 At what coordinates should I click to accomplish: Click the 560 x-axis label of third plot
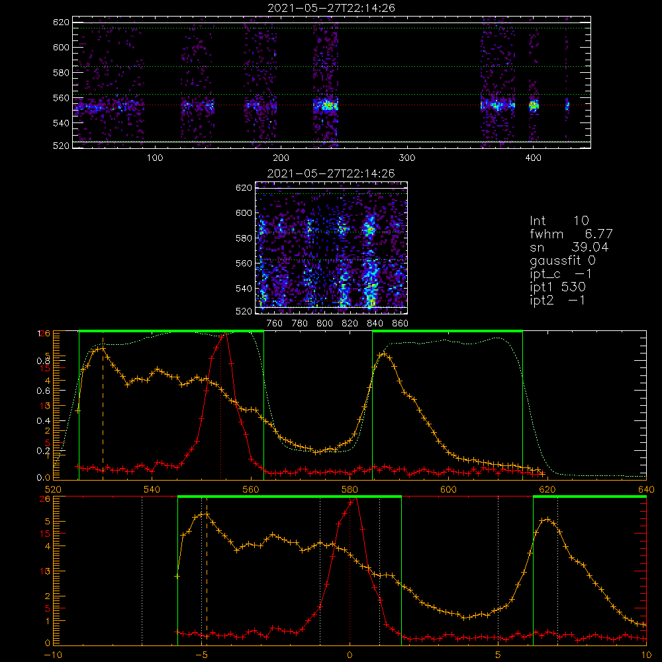[x=251, y=489]
